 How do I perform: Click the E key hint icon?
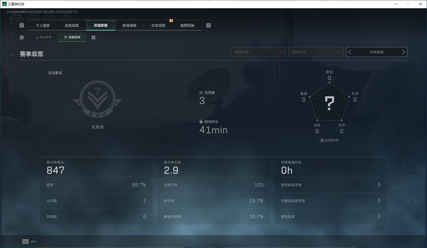click(x=208, y=25)
